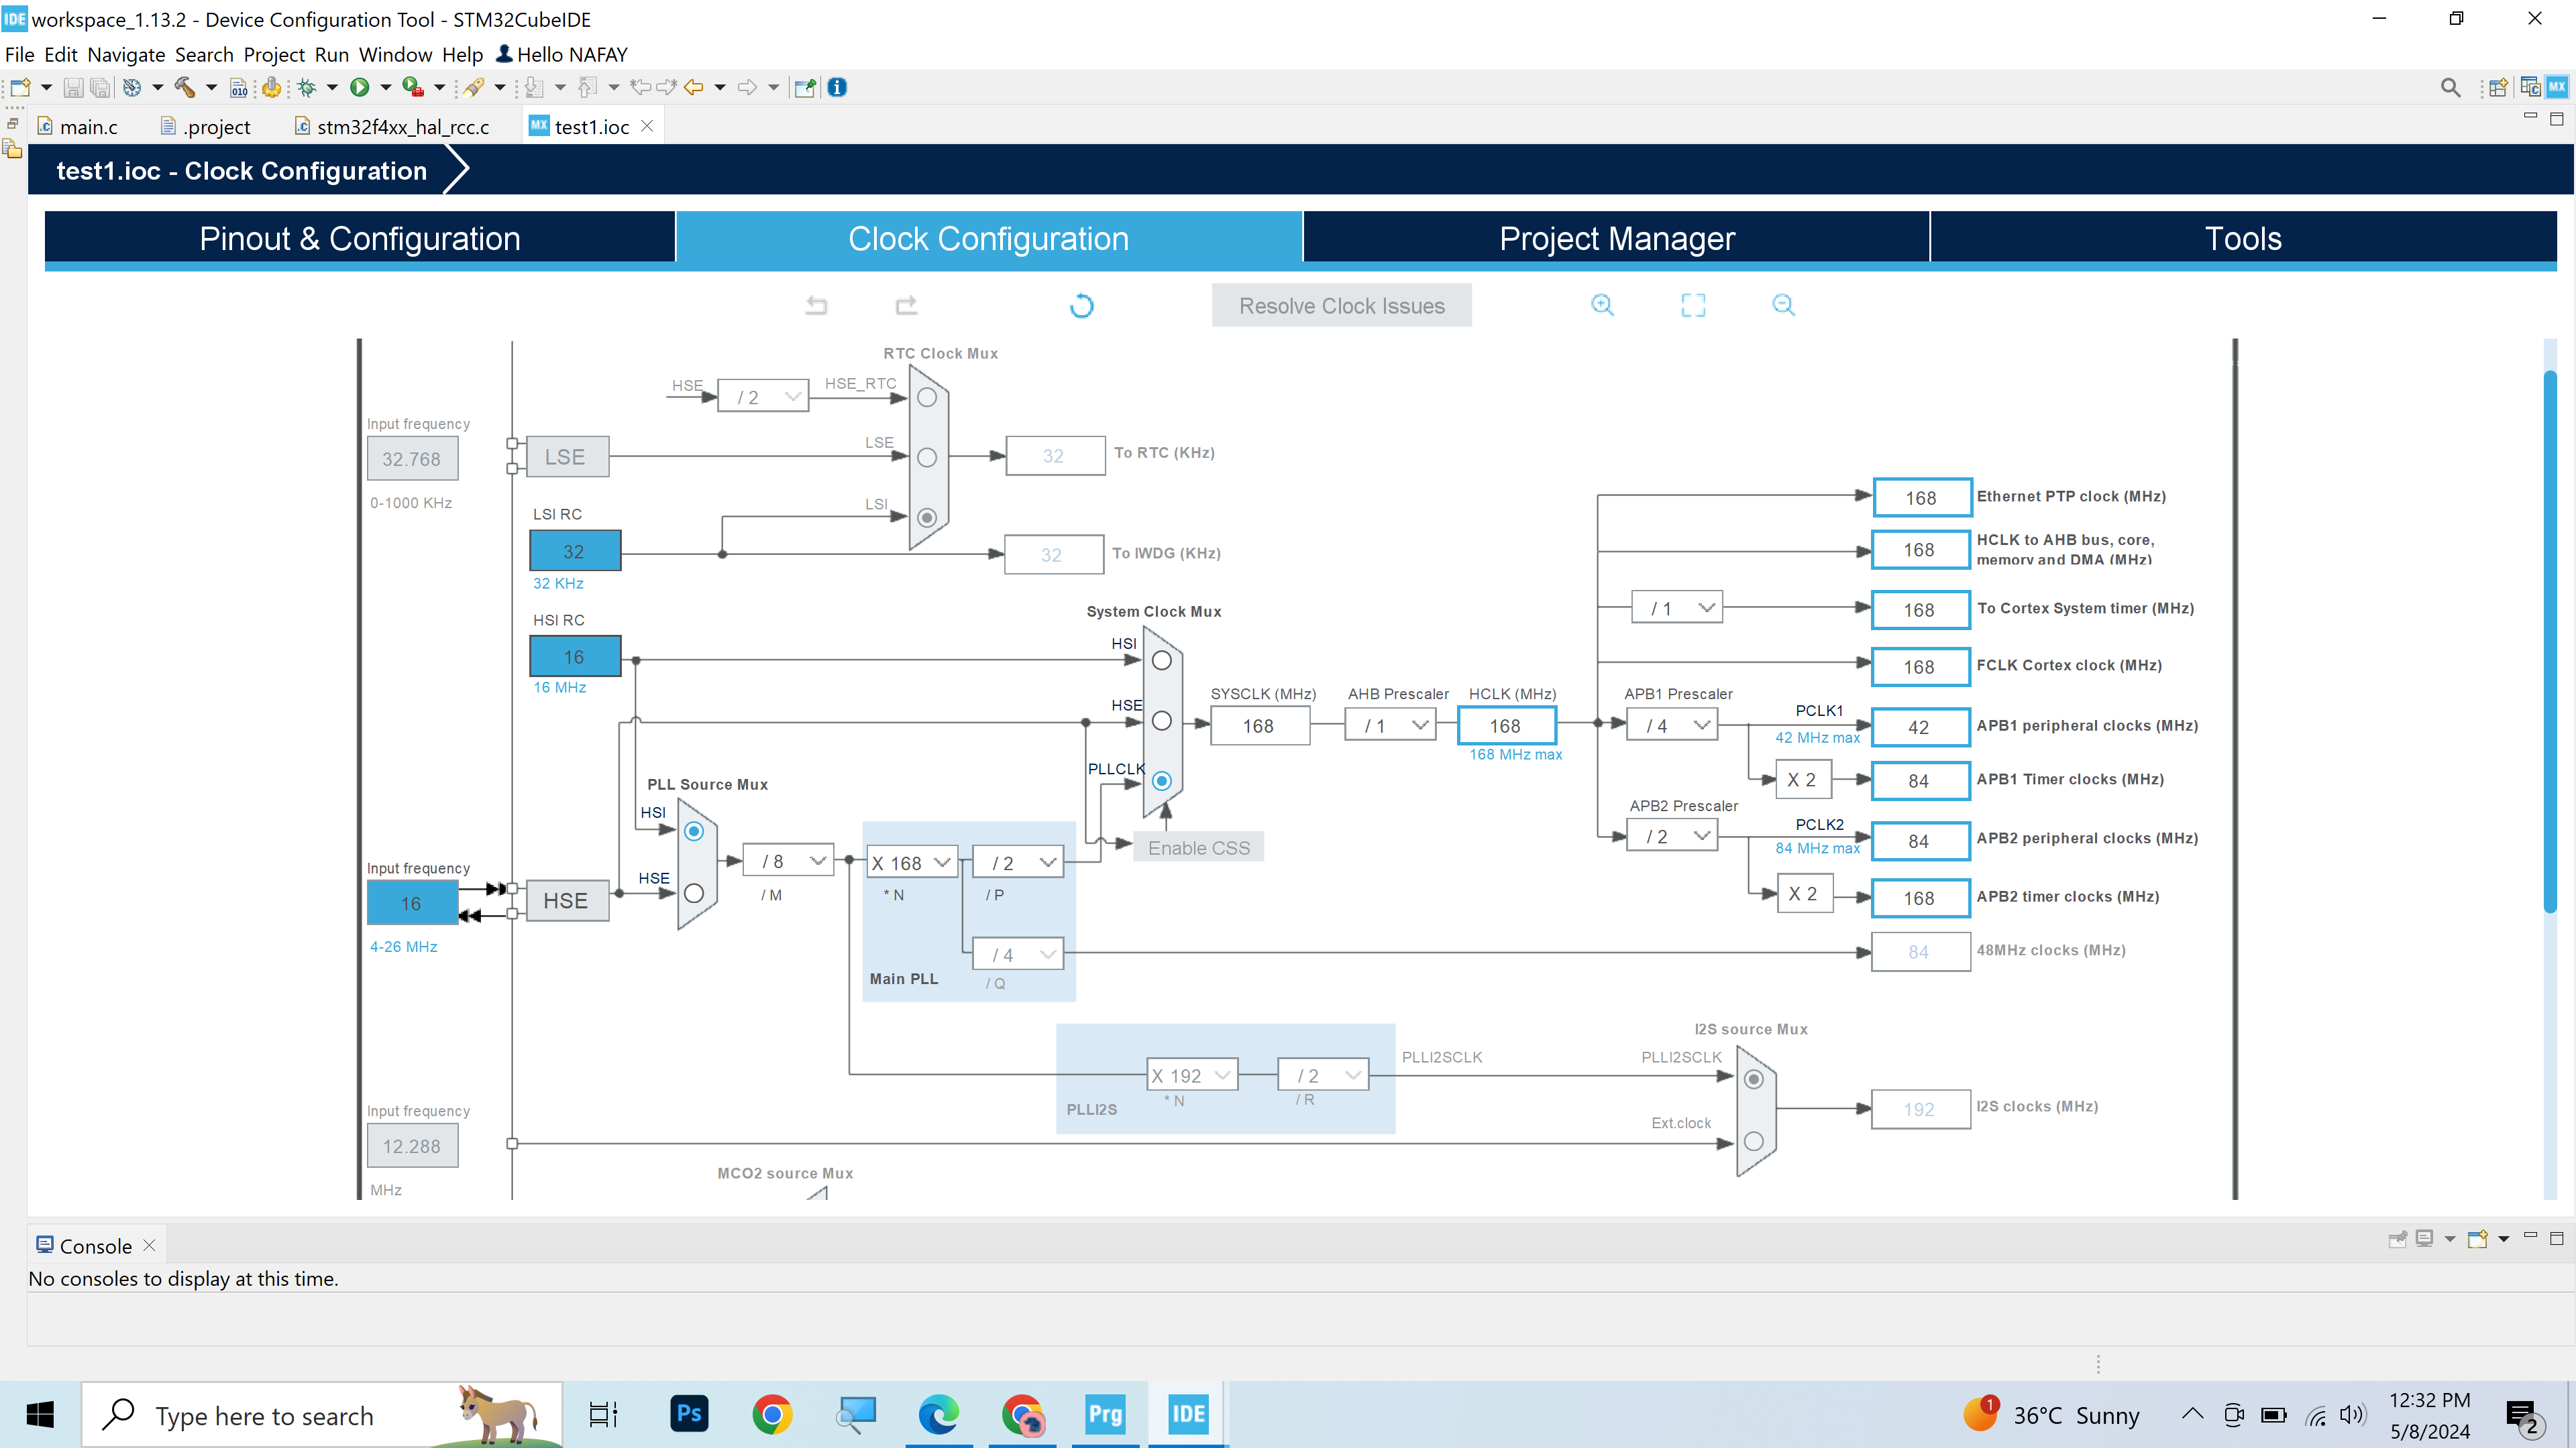Screen dimensions: 2576x1448
Task: Click the zoom in magnifier icon
Action: 1602,305
